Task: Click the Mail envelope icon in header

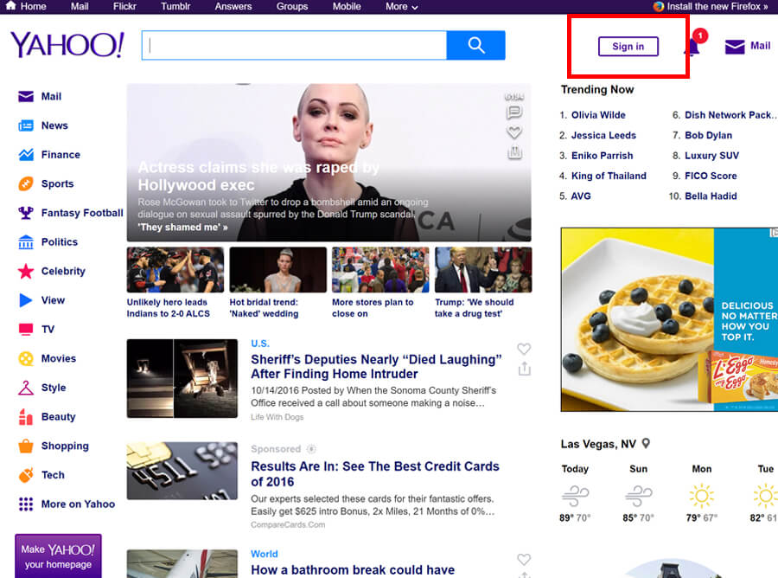Action: point(734,46)
